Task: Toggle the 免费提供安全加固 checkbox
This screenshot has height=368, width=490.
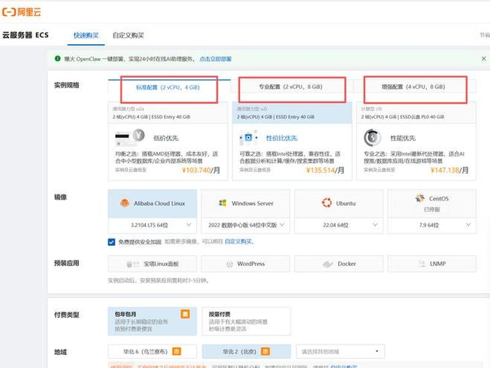Action: point(111,242)
